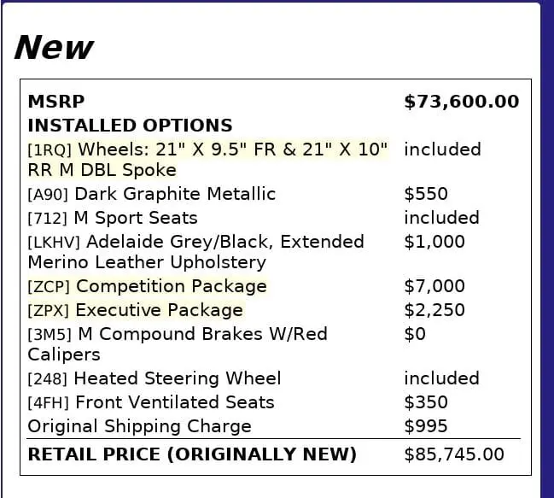The width and height of the screenshot is (554, 498).
Task: Click the Original Shipping Charge line
Action: click(x=139, y=426)
